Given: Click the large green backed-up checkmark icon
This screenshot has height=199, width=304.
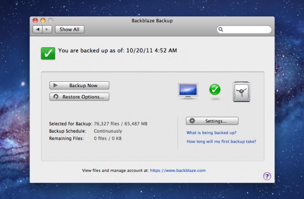Looking at the screenshot, I should click(x=47, y=53).
